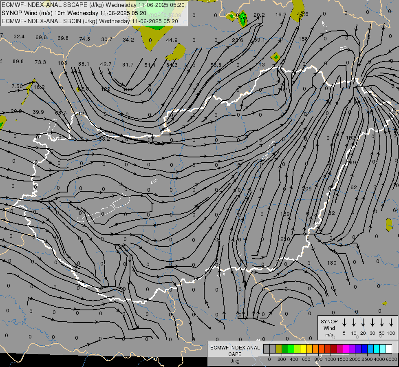Click the SBCIN title line in header
Screen dimensions: 399x367
tap(90, 21)
